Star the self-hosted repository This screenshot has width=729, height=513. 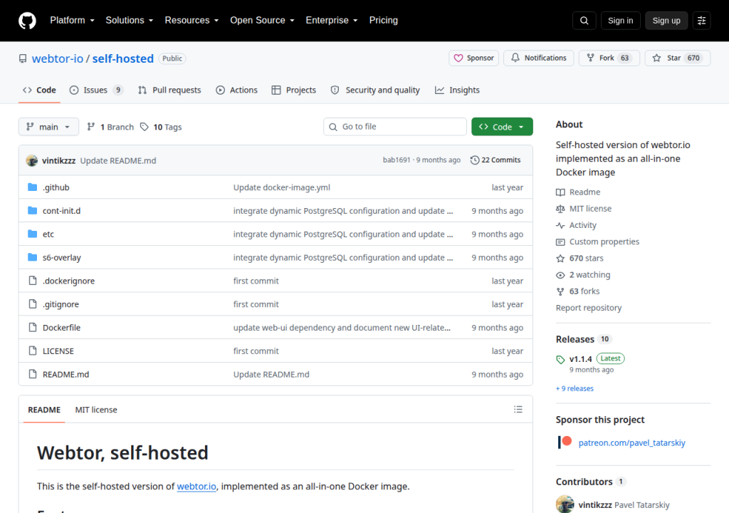[x=678, y=58]
